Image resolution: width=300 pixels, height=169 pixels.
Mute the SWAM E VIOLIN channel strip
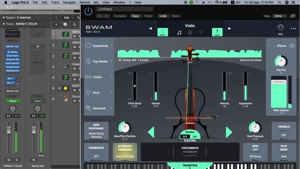click(8, 160)
